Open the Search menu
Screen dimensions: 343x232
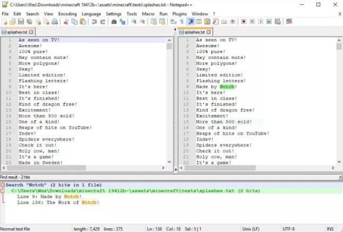[32, 14]
